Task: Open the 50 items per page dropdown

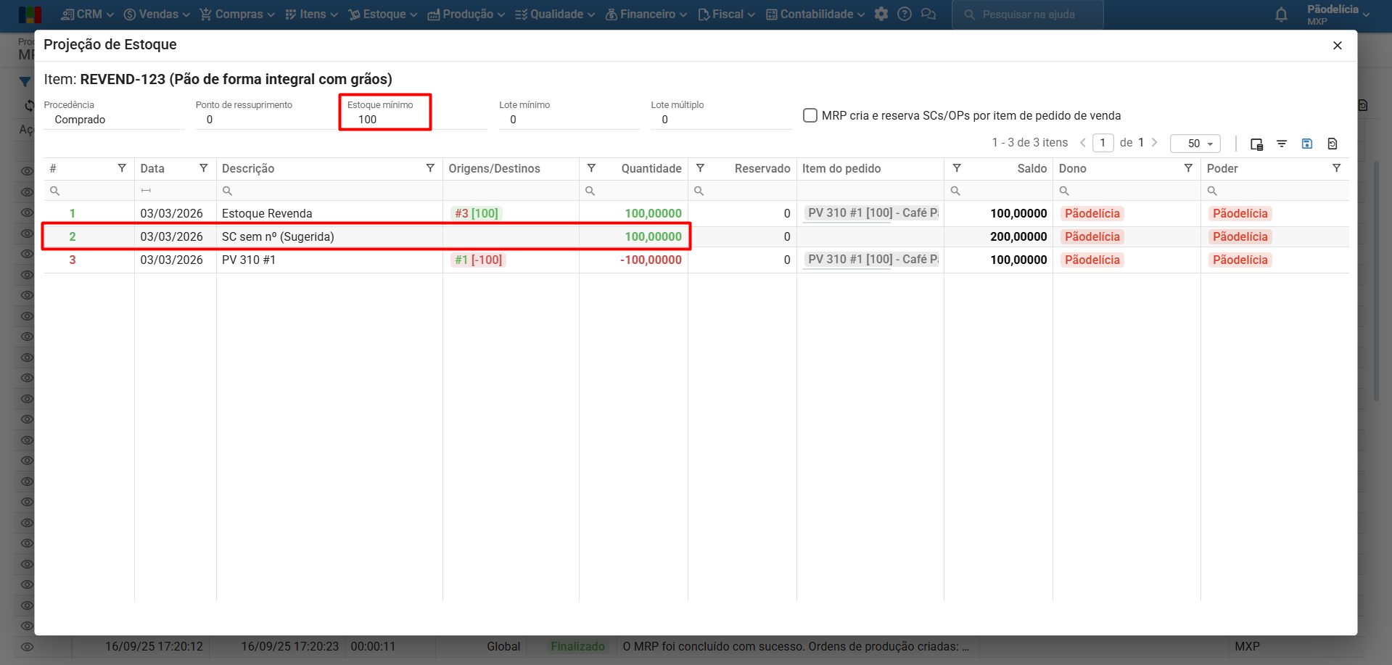Action: pyautogui.click(x=1195, y=144)
